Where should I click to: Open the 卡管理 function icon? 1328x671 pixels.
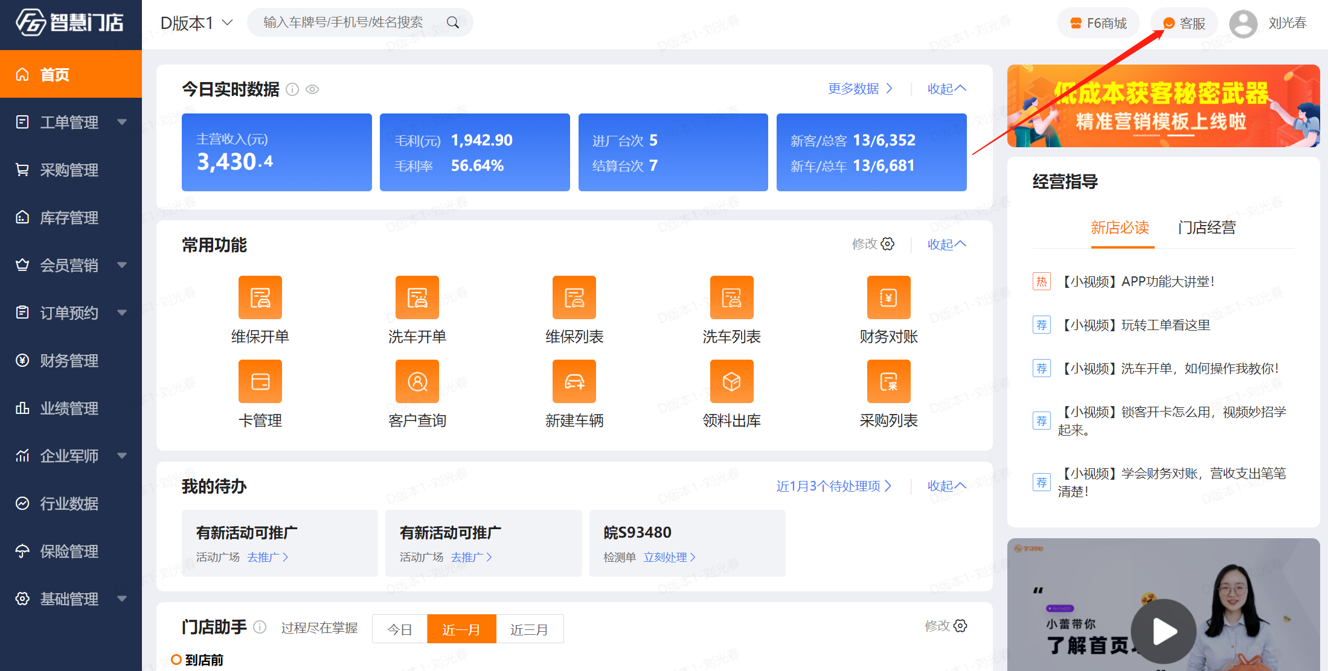point(260,381)
